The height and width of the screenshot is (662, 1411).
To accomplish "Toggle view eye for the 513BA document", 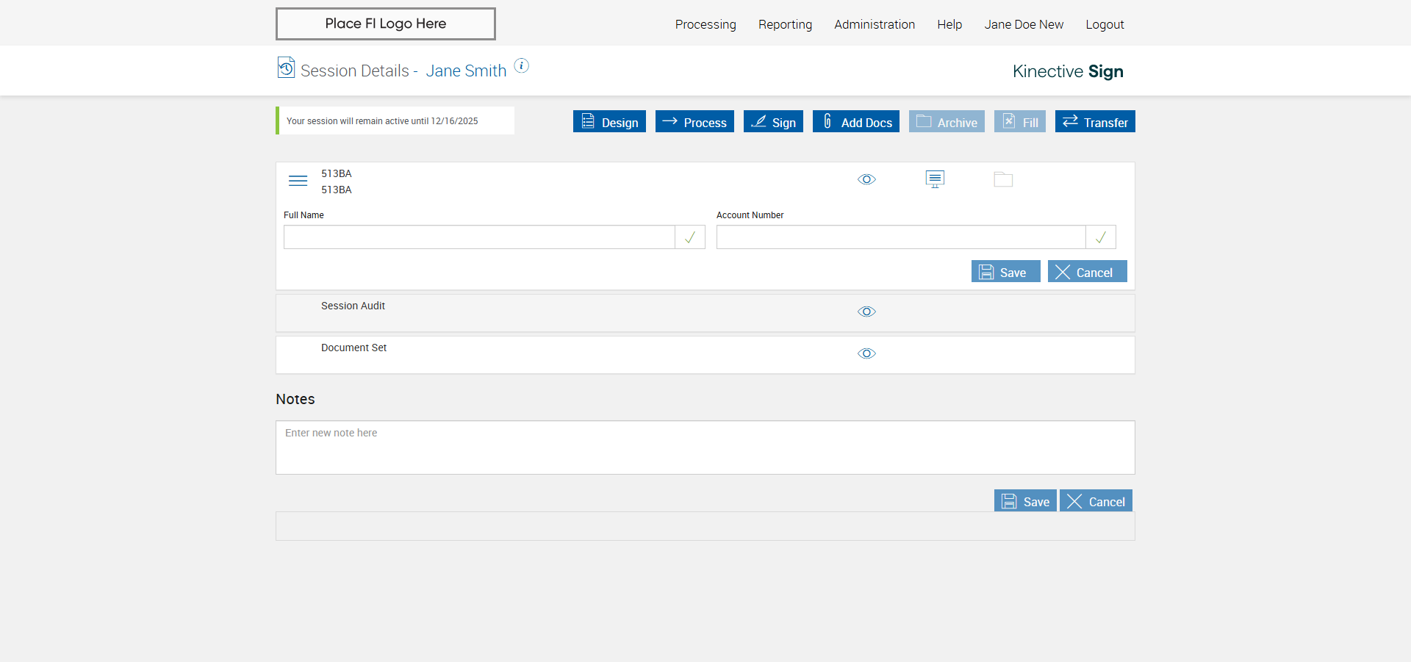I will tap(866, 179).
